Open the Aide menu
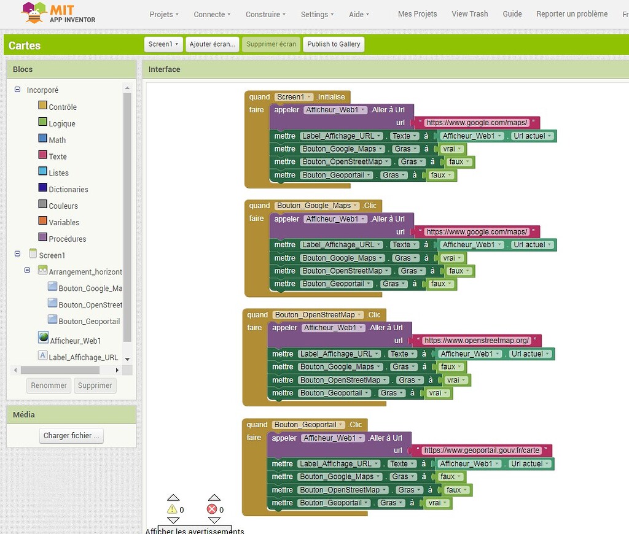Viewport: 629px width, 534px height. click(358, 14)
